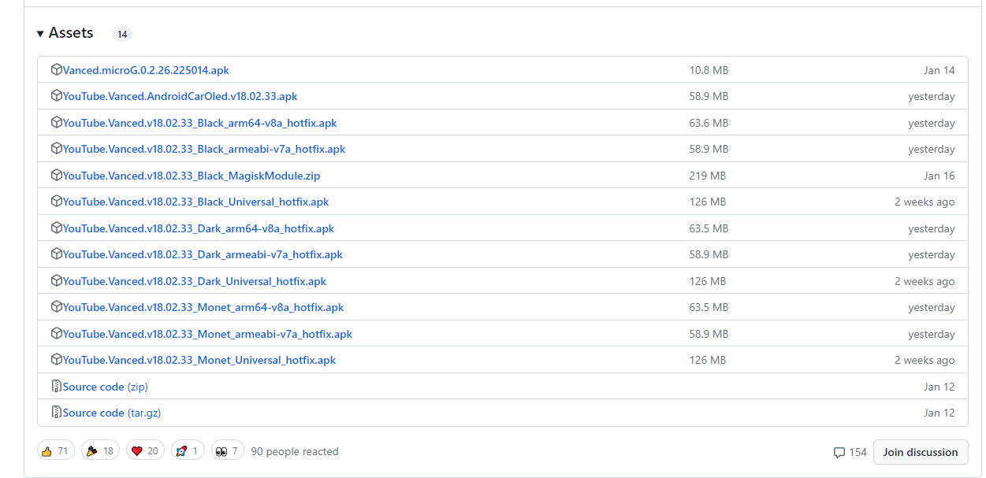This screenshot has height=478, width=986.
Task: Click zip file icon beside Source code (zip)
Action: point(57,386)
